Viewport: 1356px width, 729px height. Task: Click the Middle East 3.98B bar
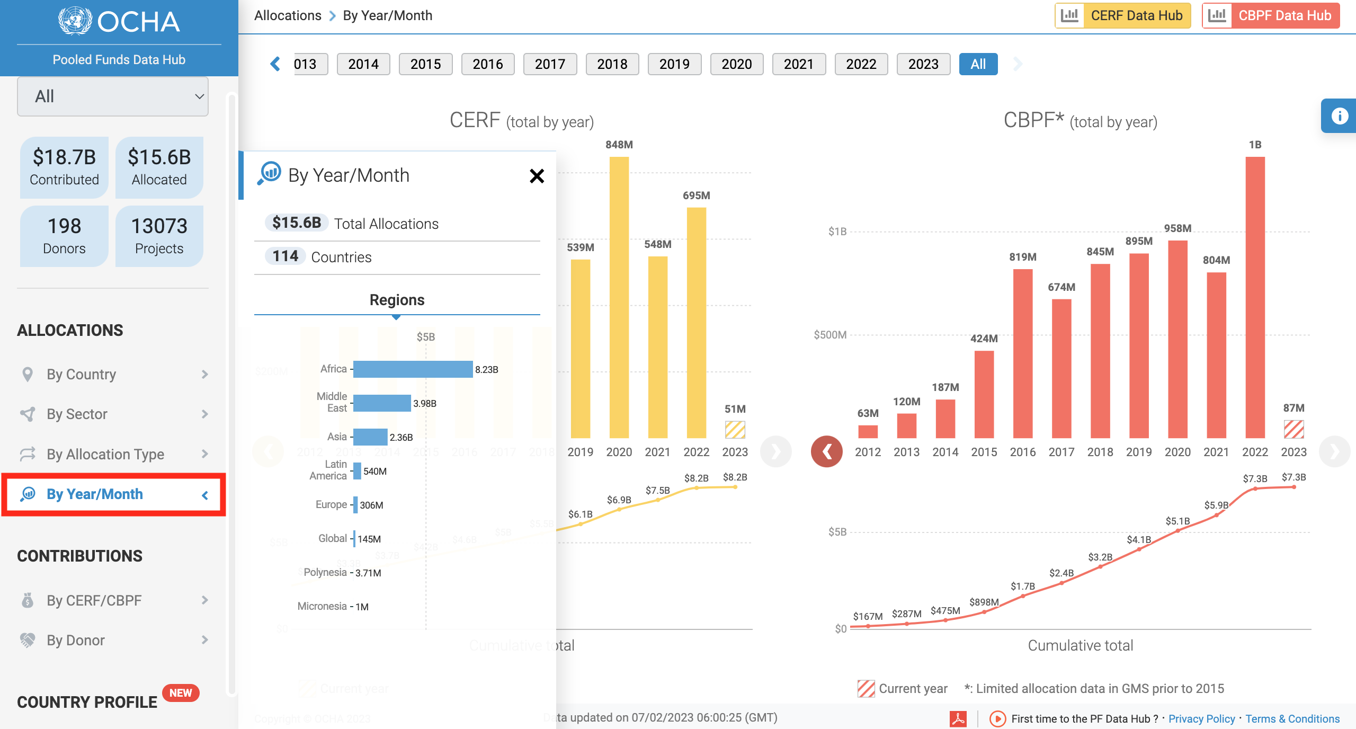(x=382, y=403)
